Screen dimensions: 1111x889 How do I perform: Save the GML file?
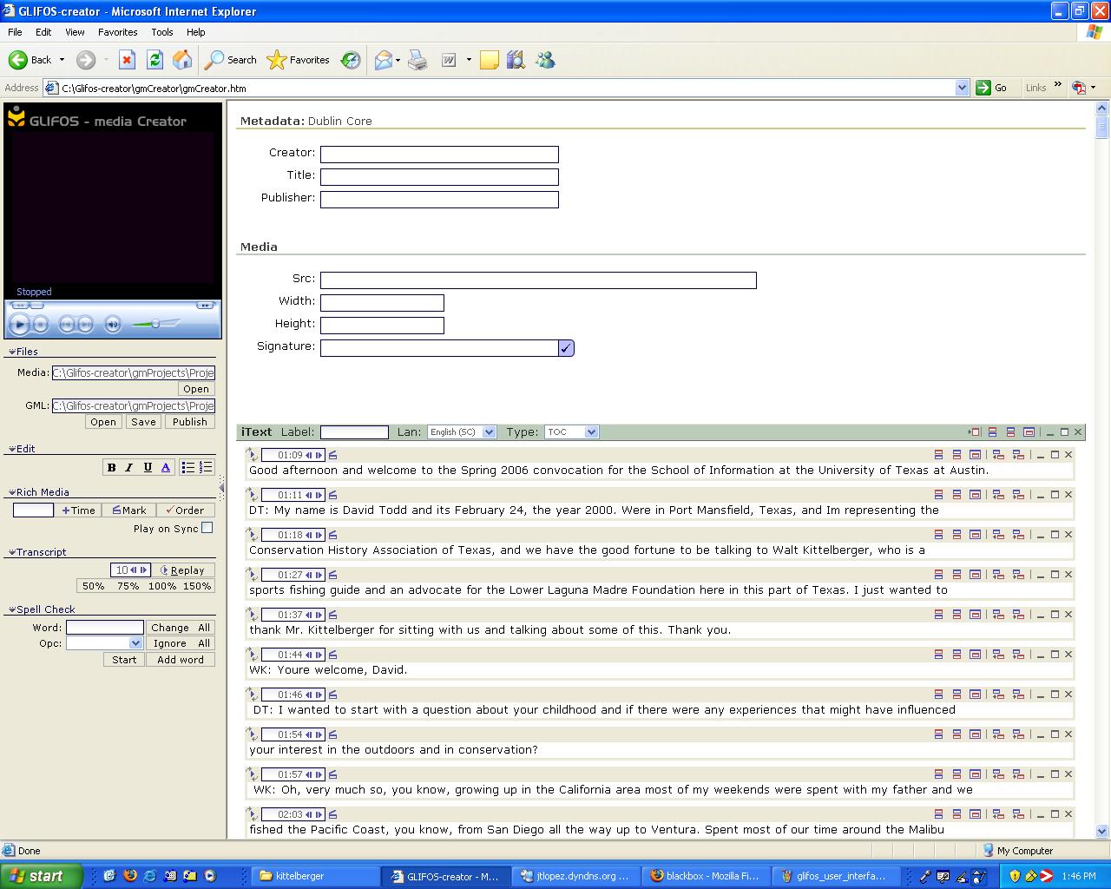click(x=143, y=422)
